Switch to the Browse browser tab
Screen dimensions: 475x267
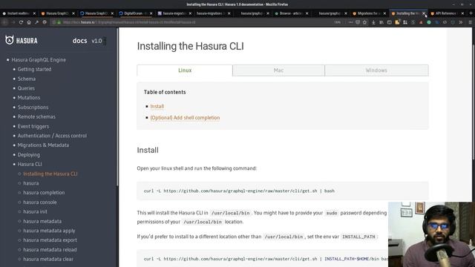coord(291,13)
